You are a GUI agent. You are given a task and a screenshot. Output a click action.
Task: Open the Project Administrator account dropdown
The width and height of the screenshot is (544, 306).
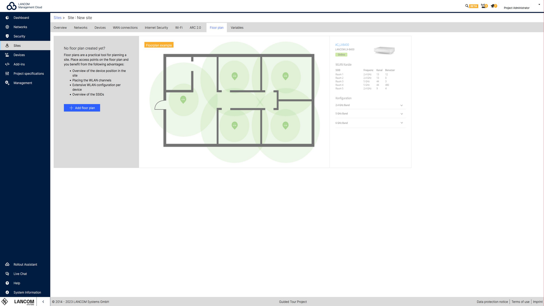click(539, 5)
